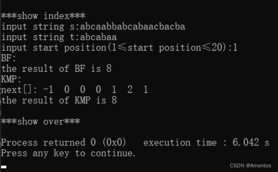Click the '***show index***' header line
This screenshot has height=172, width=278.
pos(43,16)
